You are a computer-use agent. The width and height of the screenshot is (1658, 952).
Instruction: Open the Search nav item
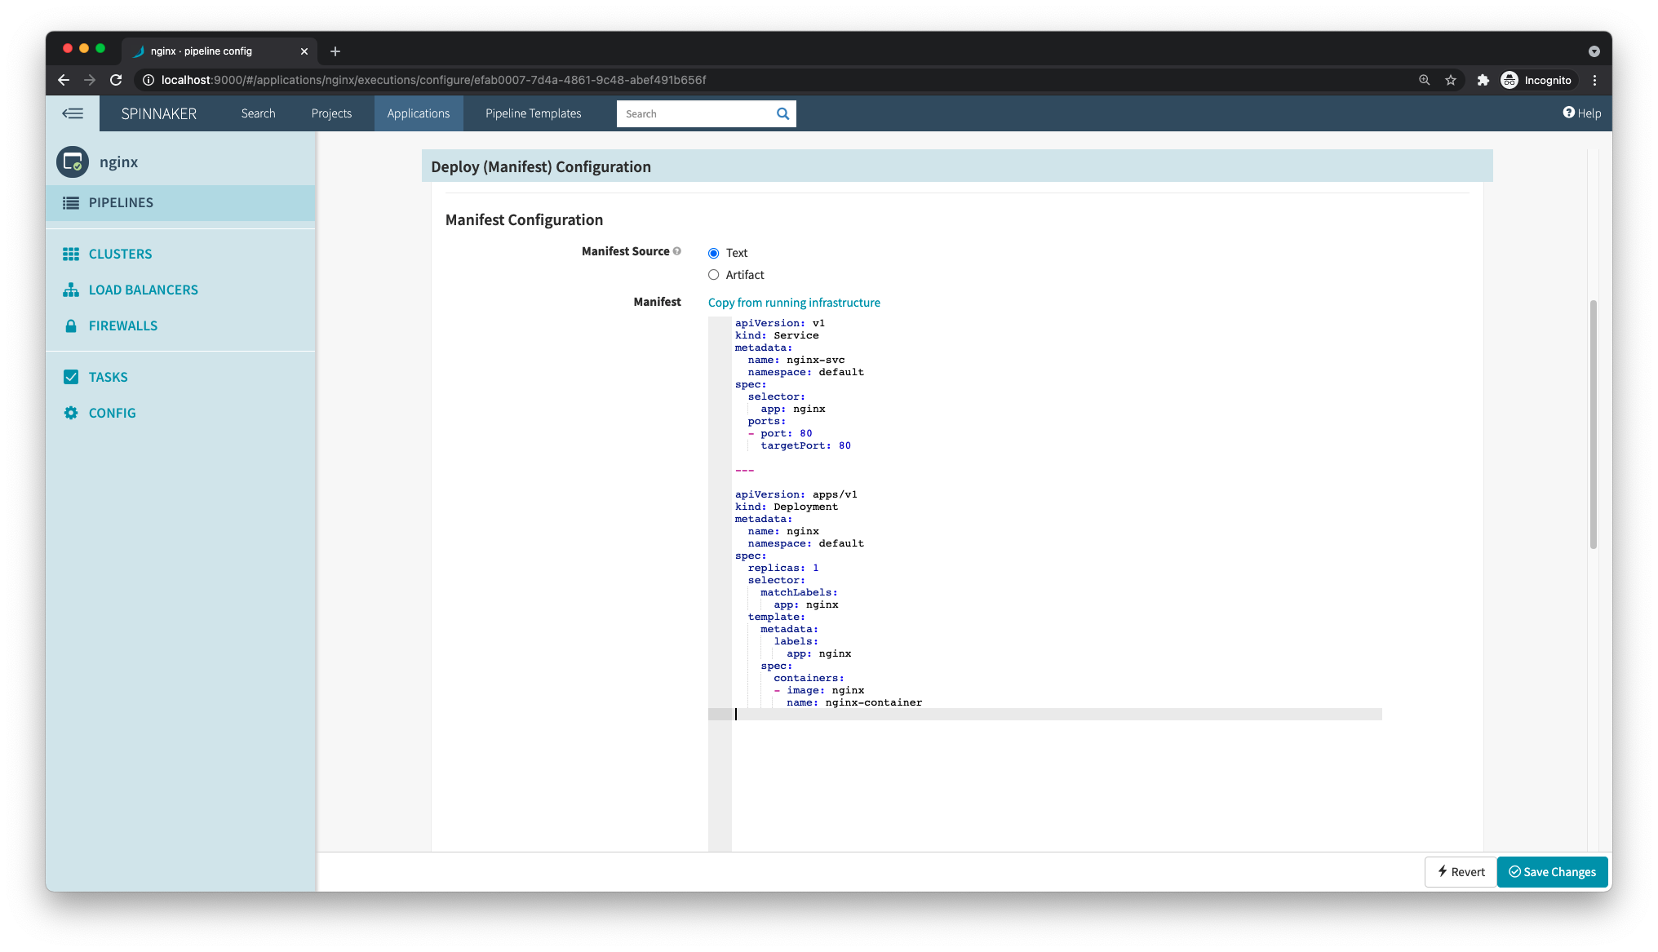tap(258, 113)
